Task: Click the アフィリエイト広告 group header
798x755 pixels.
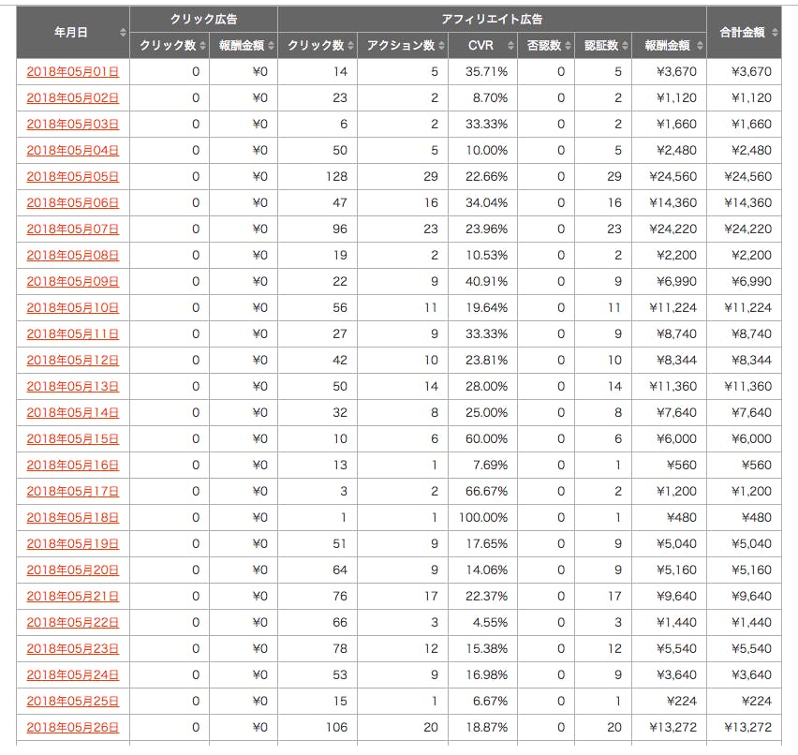Action: click(492, 19)
